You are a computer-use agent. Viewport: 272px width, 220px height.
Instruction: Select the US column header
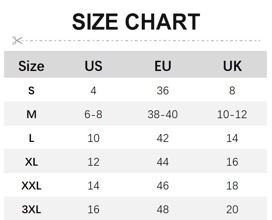pos(93,66)
